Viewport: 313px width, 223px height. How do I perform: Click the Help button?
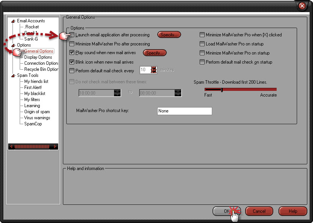coord(293,211)
